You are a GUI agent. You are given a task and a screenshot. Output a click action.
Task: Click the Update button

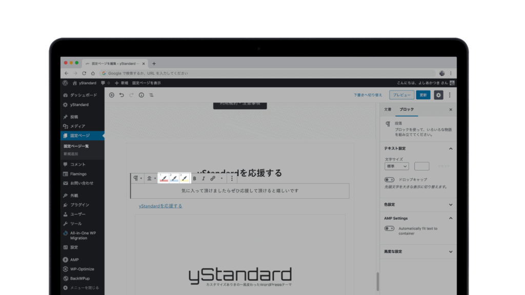click(423, 95)
